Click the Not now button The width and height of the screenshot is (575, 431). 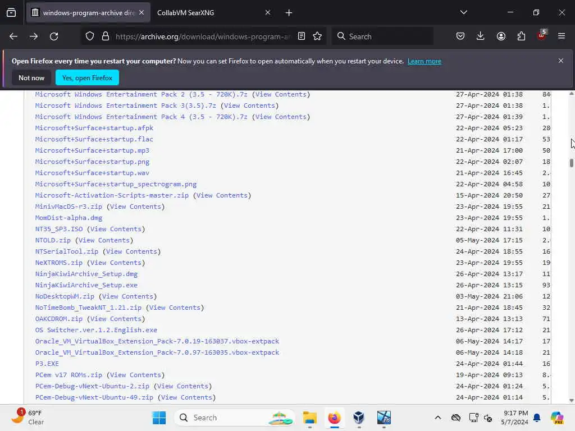click(x=31, y=77)
